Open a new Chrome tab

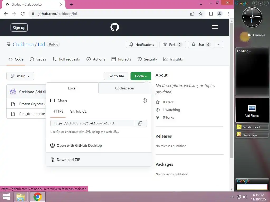point(71,4)
